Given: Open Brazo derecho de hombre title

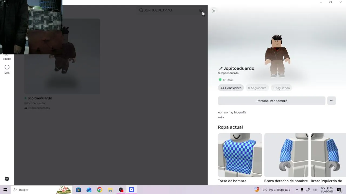Looking at the screenshot, I should pos(286,181).
